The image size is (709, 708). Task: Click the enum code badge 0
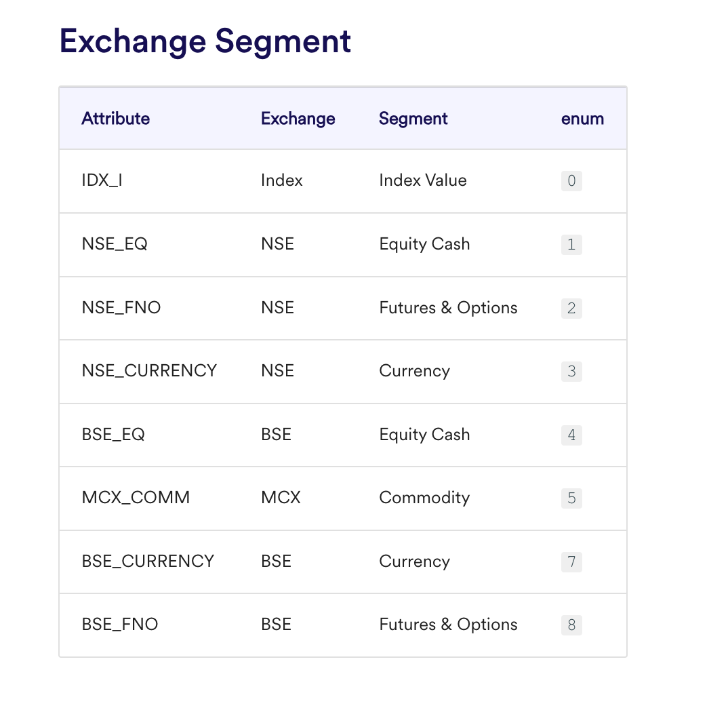571,181
